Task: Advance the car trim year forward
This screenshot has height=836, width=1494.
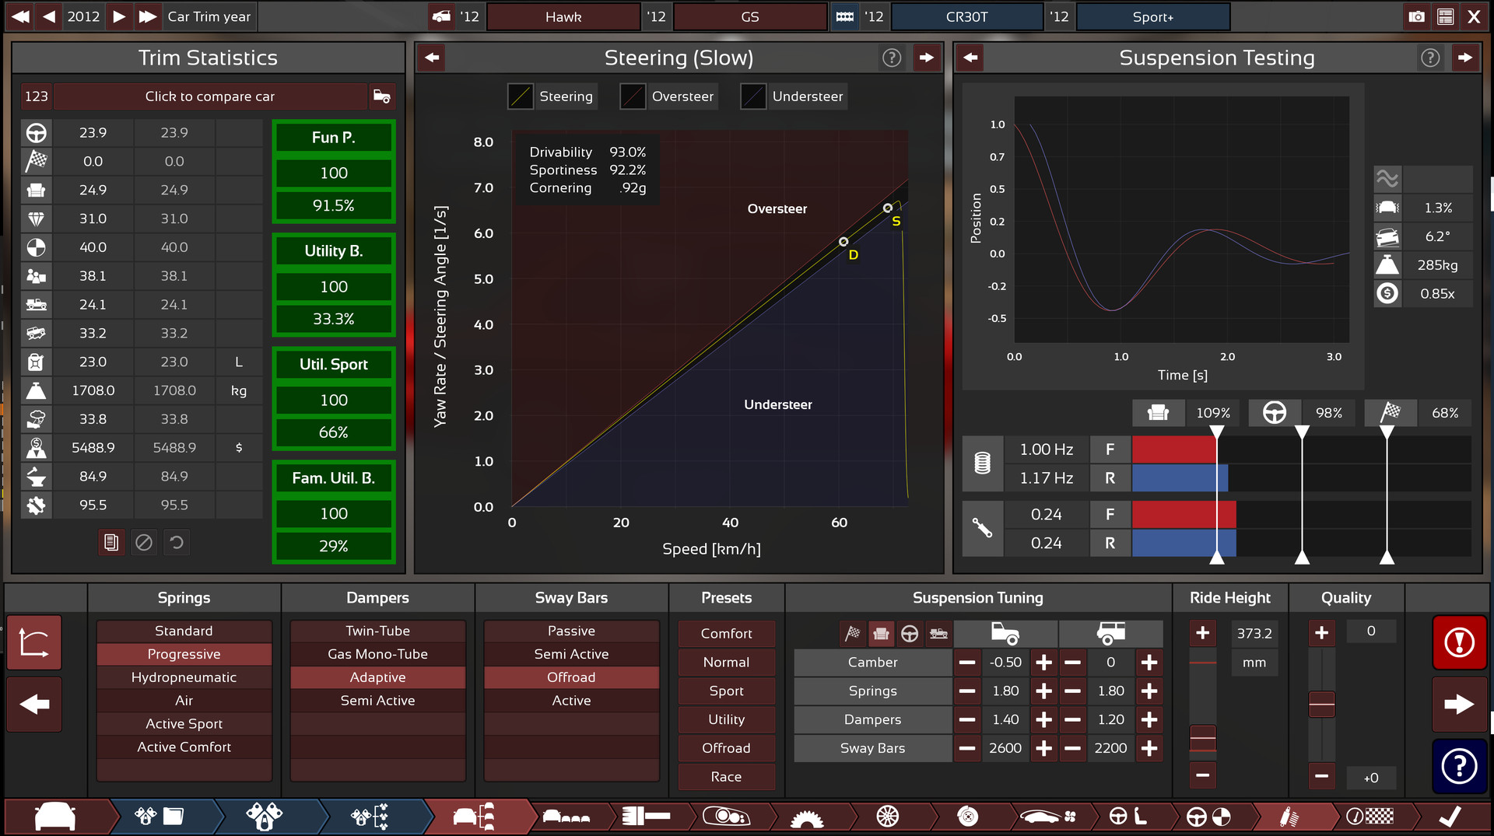Action: [x=119, y=16]
